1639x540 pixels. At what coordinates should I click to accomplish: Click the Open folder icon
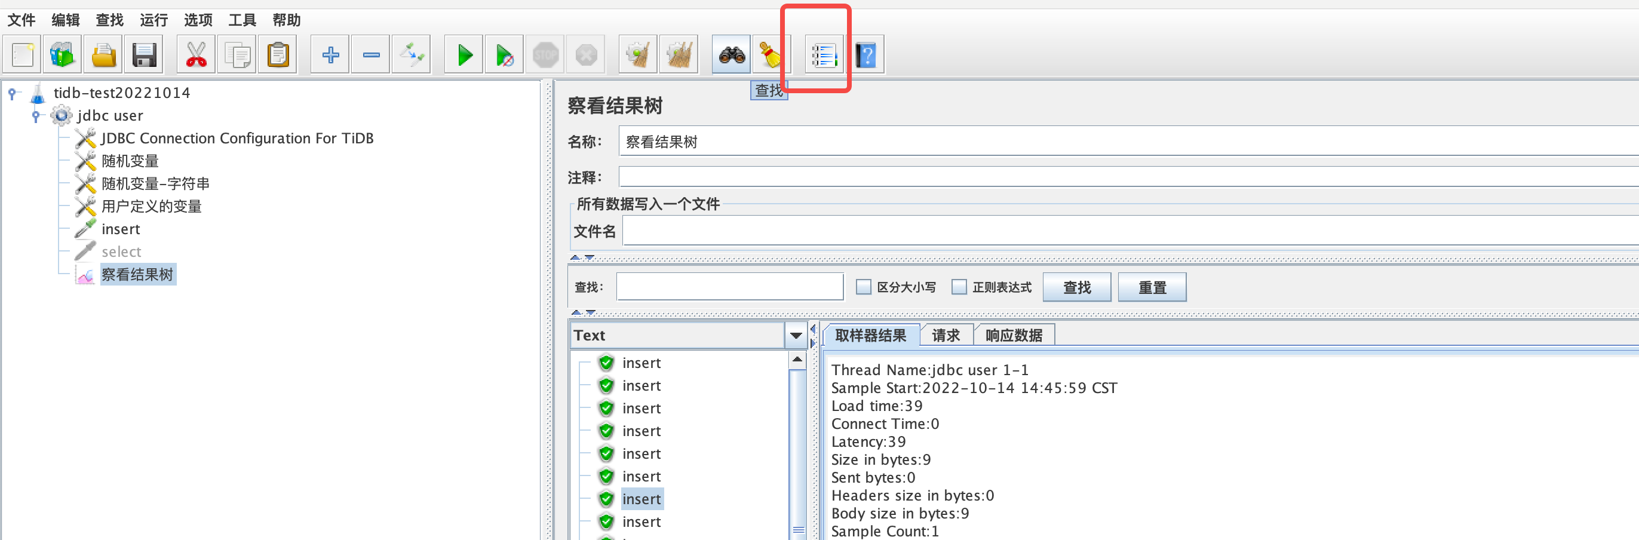point(103,55)
